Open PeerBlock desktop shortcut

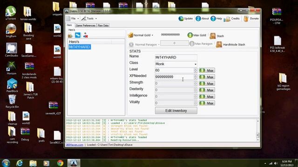click(x=12, y=85)
